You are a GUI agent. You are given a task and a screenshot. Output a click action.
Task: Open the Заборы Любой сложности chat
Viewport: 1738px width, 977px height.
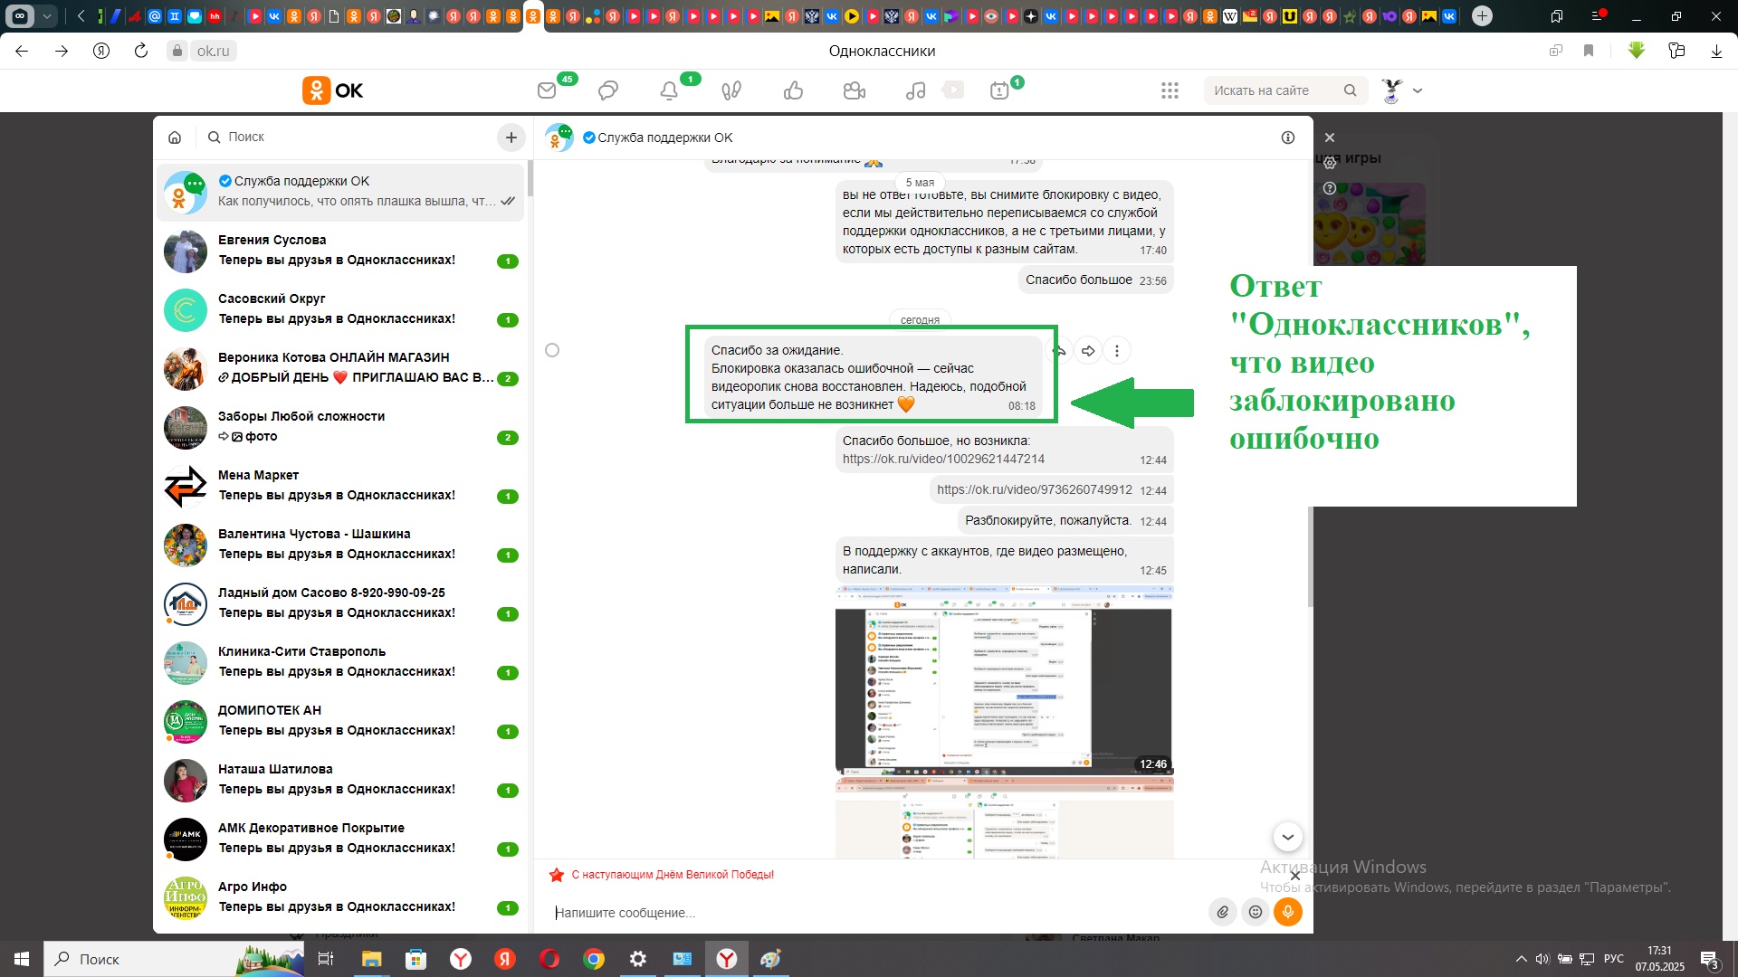[340, 427]
